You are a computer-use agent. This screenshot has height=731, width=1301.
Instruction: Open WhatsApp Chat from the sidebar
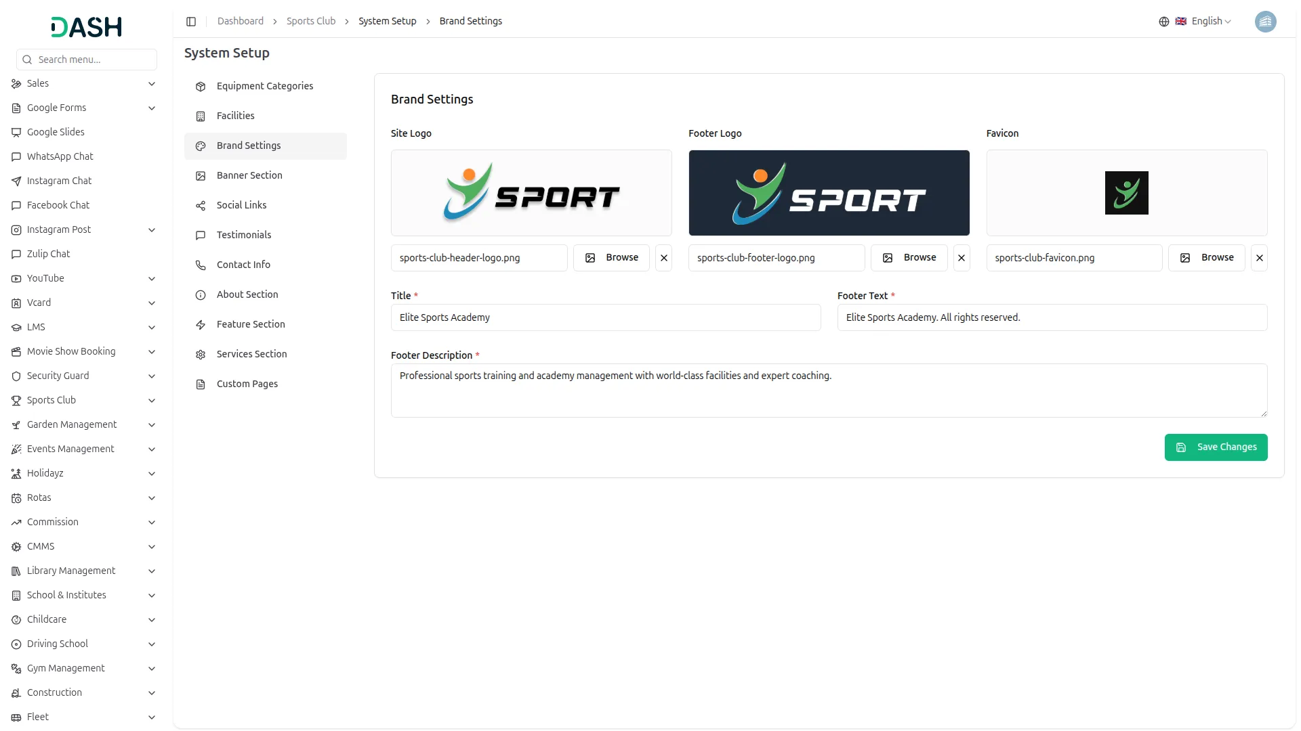(x=60, y=156)
